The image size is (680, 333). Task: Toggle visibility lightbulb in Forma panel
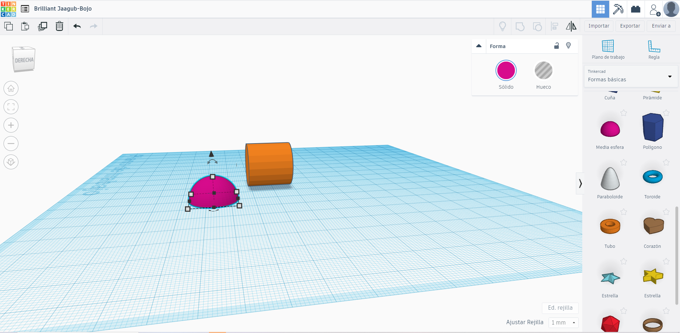[568, 46]
